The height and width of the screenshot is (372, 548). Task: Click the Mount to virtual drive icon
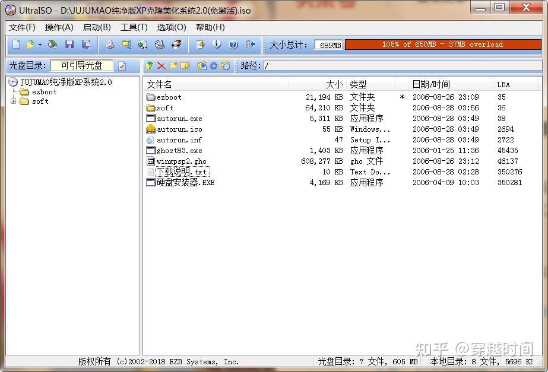click(159, 44)
